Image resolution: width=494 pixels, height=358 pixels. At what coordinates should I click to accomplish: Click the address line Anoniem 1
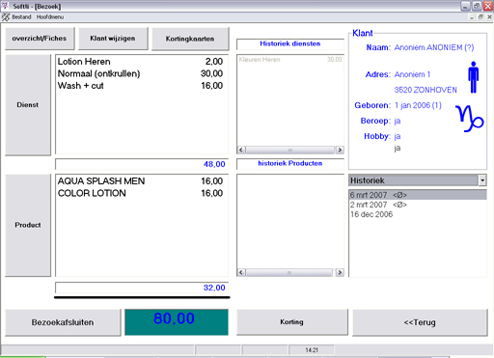(412, 74)
